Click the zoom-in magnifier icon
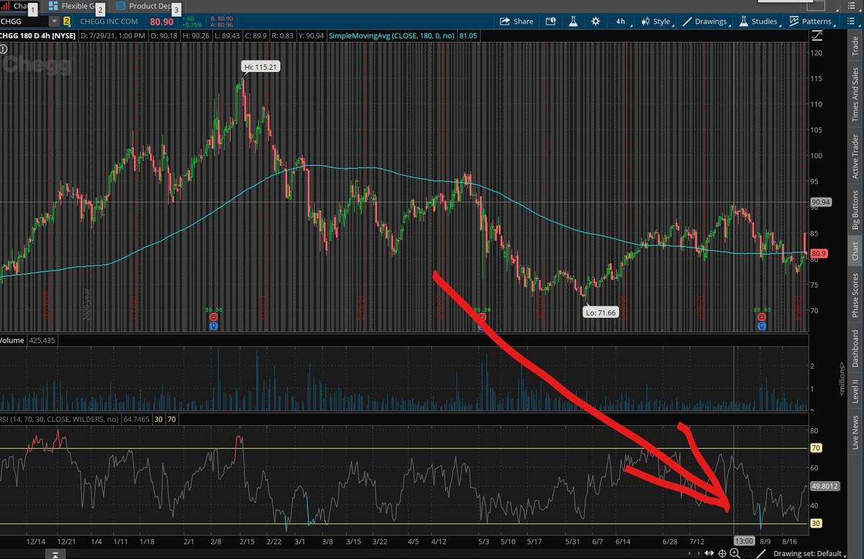The height and width of the screenshot is (559, 864). [x=735, y=553]
